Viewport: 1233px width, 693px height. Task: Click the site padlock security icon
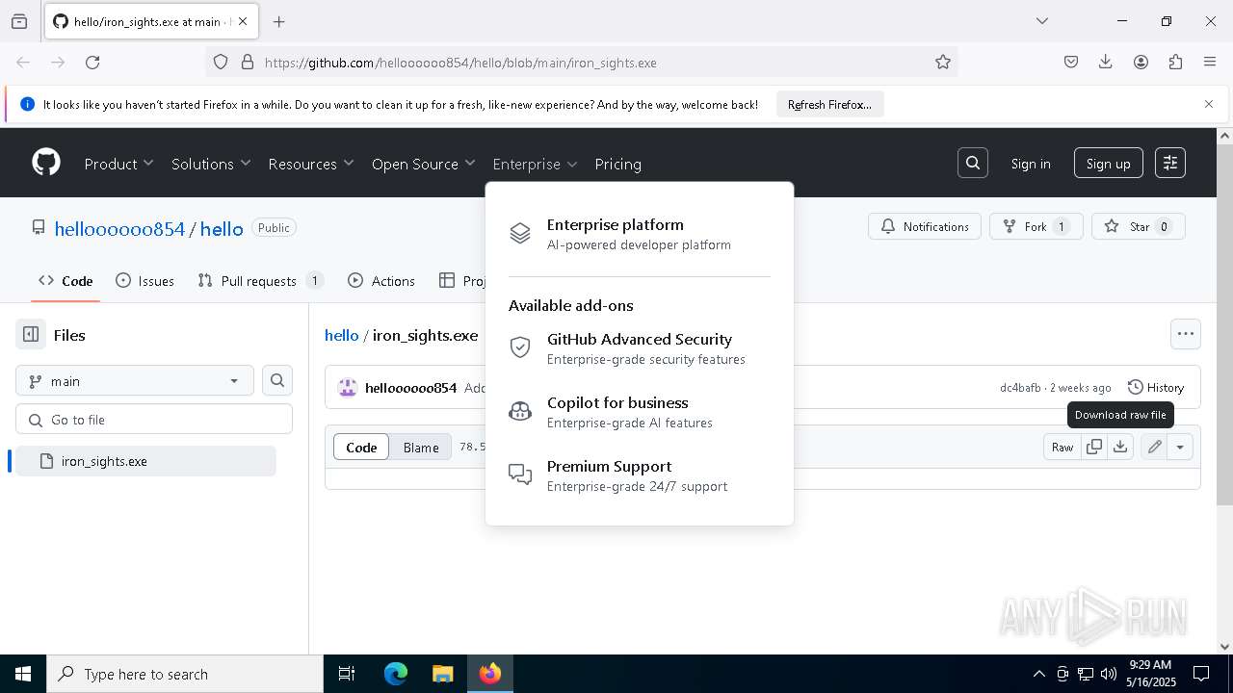[x=248, y=62]
